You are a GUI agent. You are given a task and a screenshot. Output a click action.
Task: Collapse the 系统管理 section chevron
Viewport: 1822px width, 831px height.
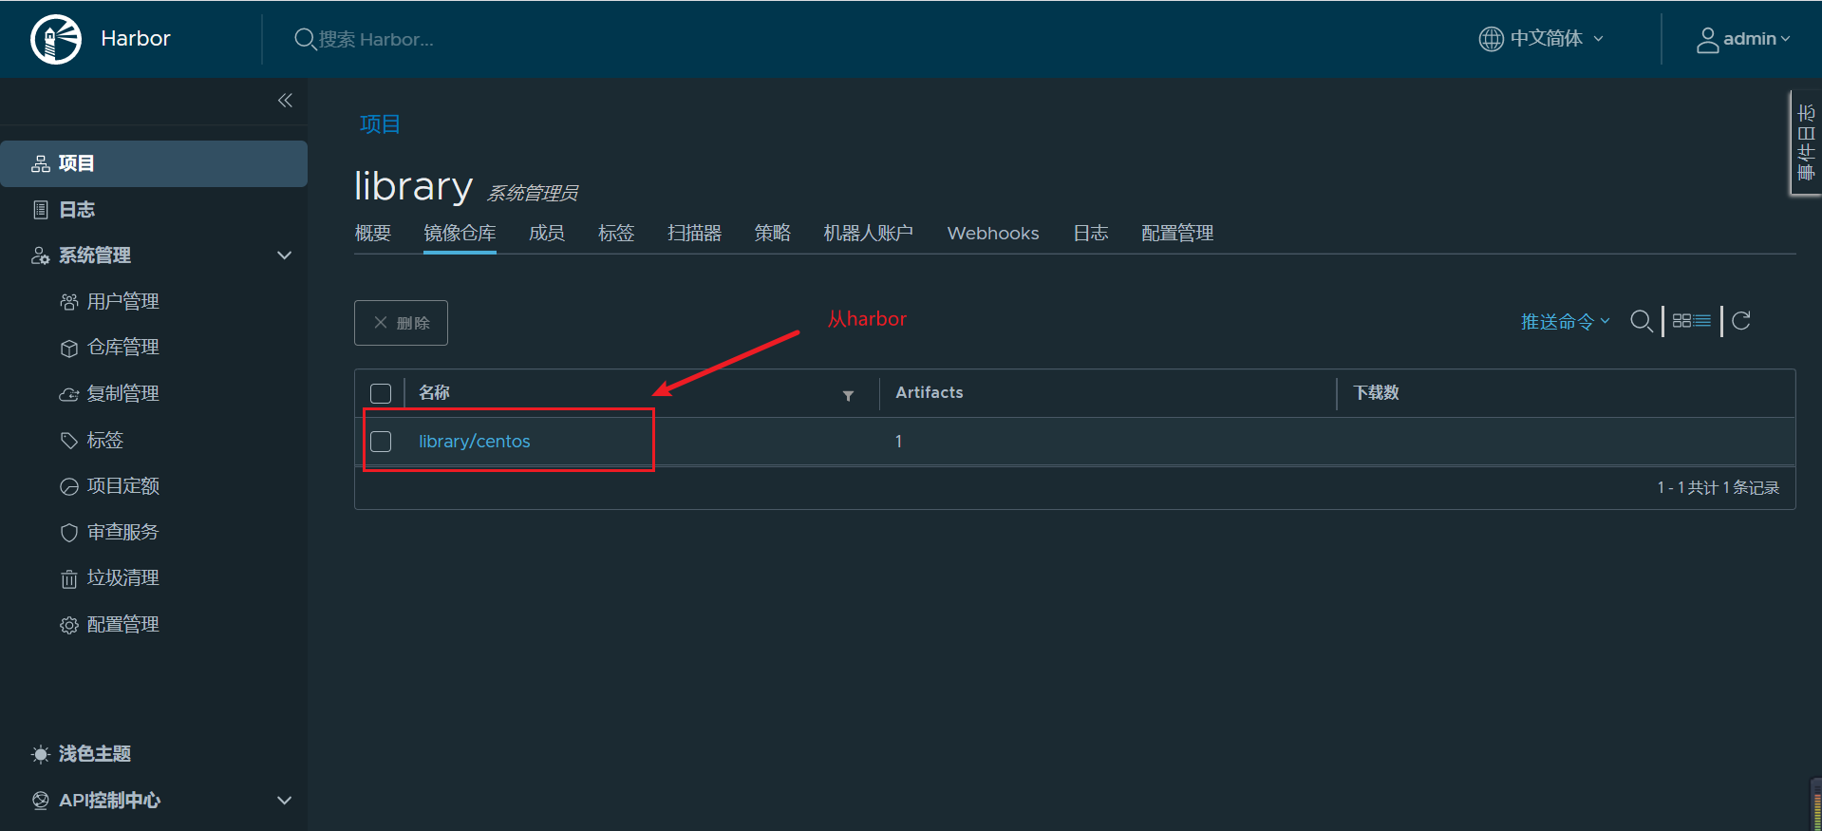coord(284,255)
